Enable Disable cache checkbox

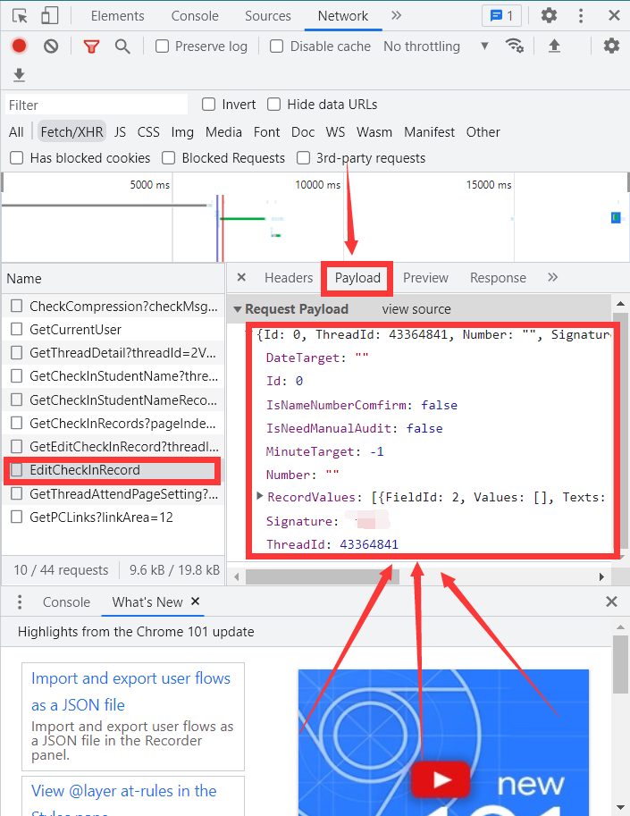point(277,46)
